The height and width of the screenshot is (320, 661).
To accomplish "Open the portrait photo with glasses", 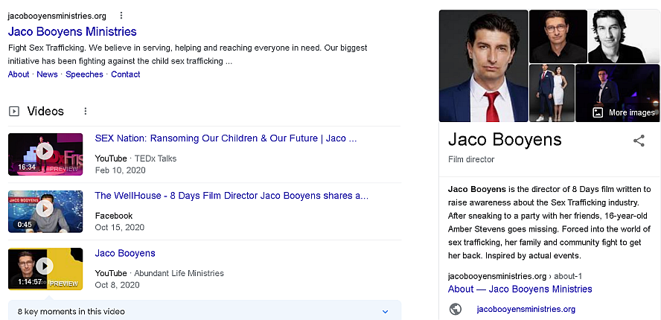I will 558,36.
